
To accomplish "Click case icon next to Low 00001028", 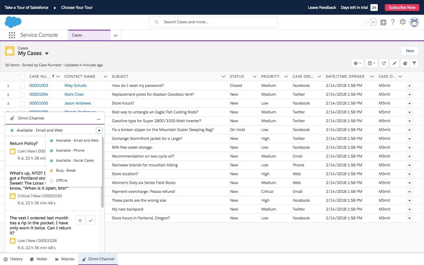I will click(x=13, y=241).
